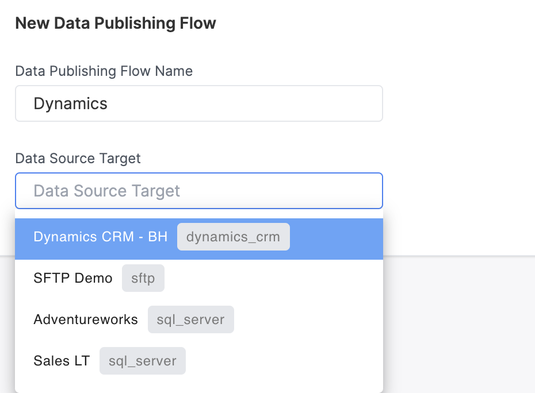Image resolution: width=535 pixels, height=393 pixels.
Task: Click empty space in SFTP Demo row
Action: coord(273,278)
